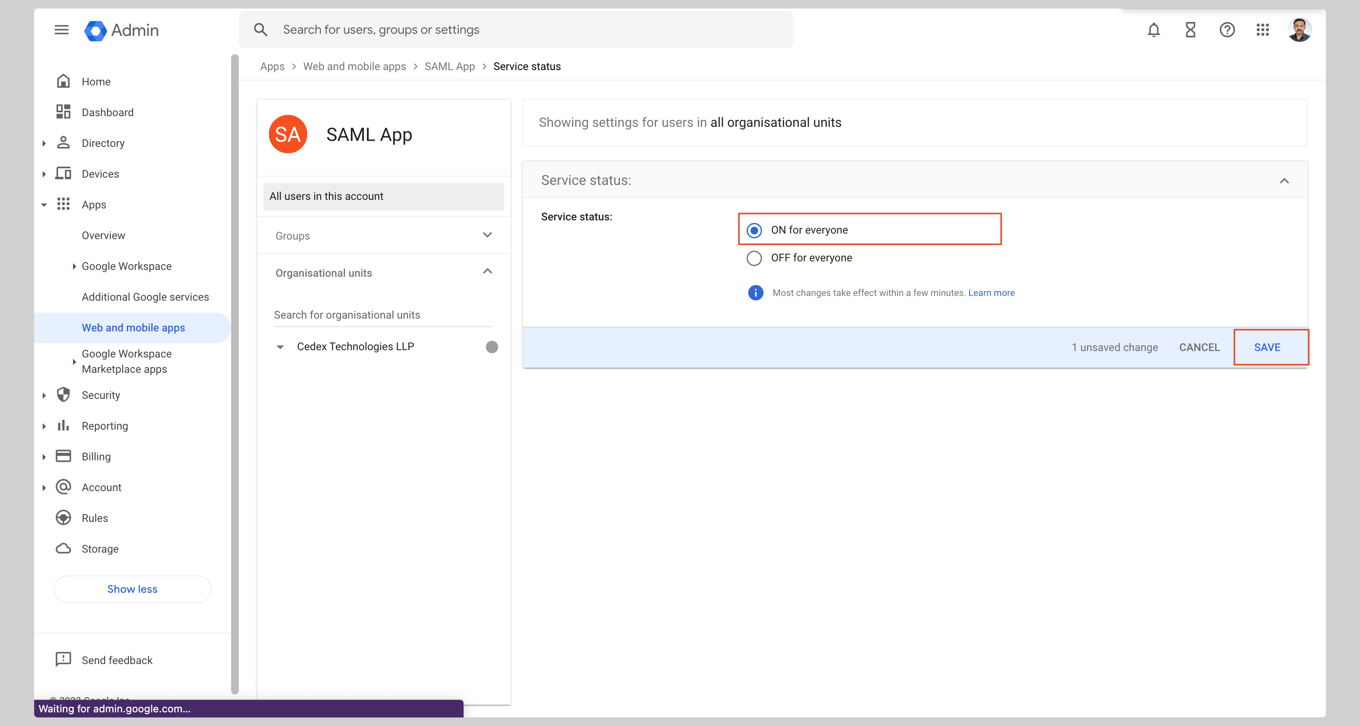Collapse the Service status panel
Viewport: 1360px width, 726px height.
pyautogui.click(x=1285, y=181)
